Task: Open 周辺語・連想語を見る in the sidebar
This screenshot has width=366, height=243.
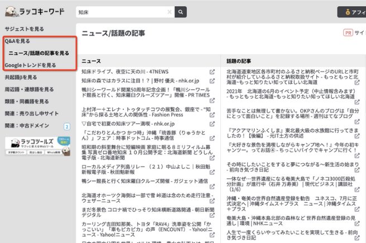Action: [x=29, y=89]
